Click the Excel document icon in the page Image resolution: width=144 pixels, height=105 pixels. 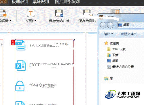(x=21, y=66)
